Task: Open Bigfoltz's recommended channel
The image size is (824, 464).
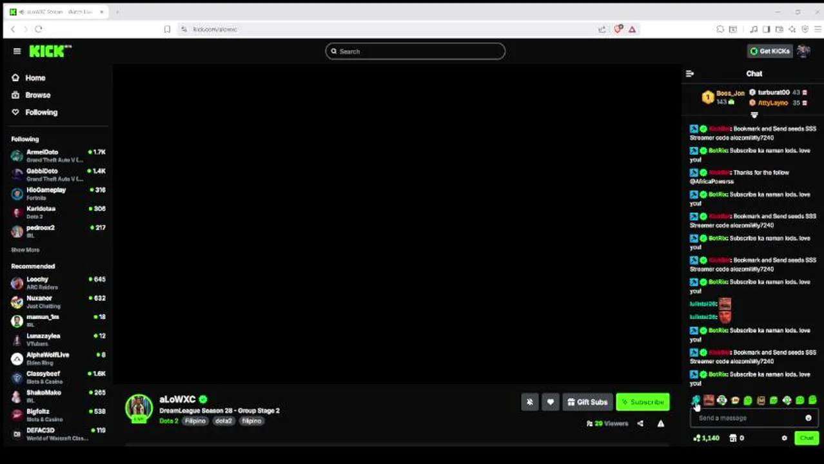Action: coord(58,415)
